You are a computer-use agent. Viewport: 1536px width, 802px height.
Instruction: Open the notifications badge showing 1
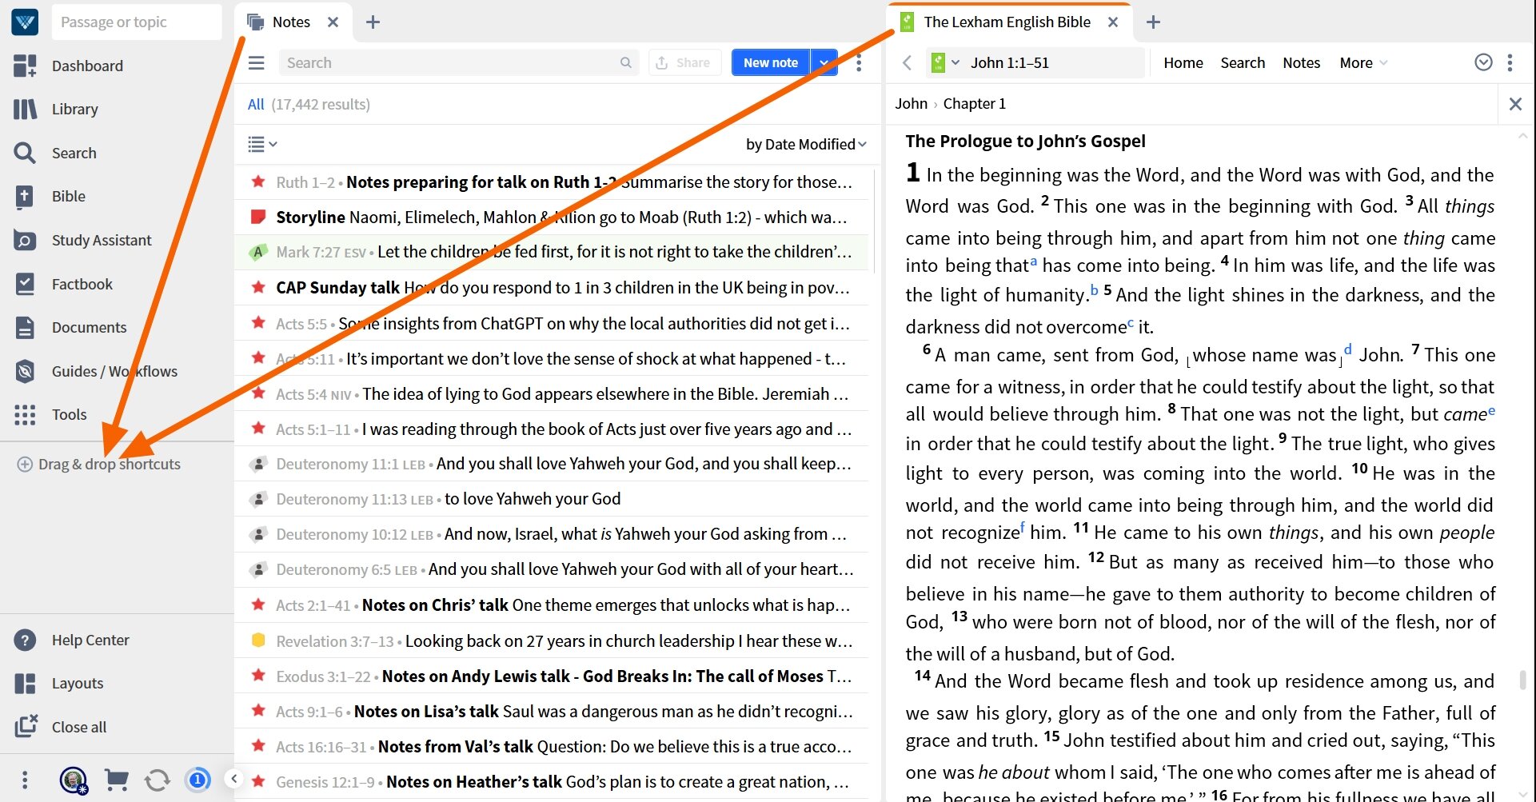[198, 779]
